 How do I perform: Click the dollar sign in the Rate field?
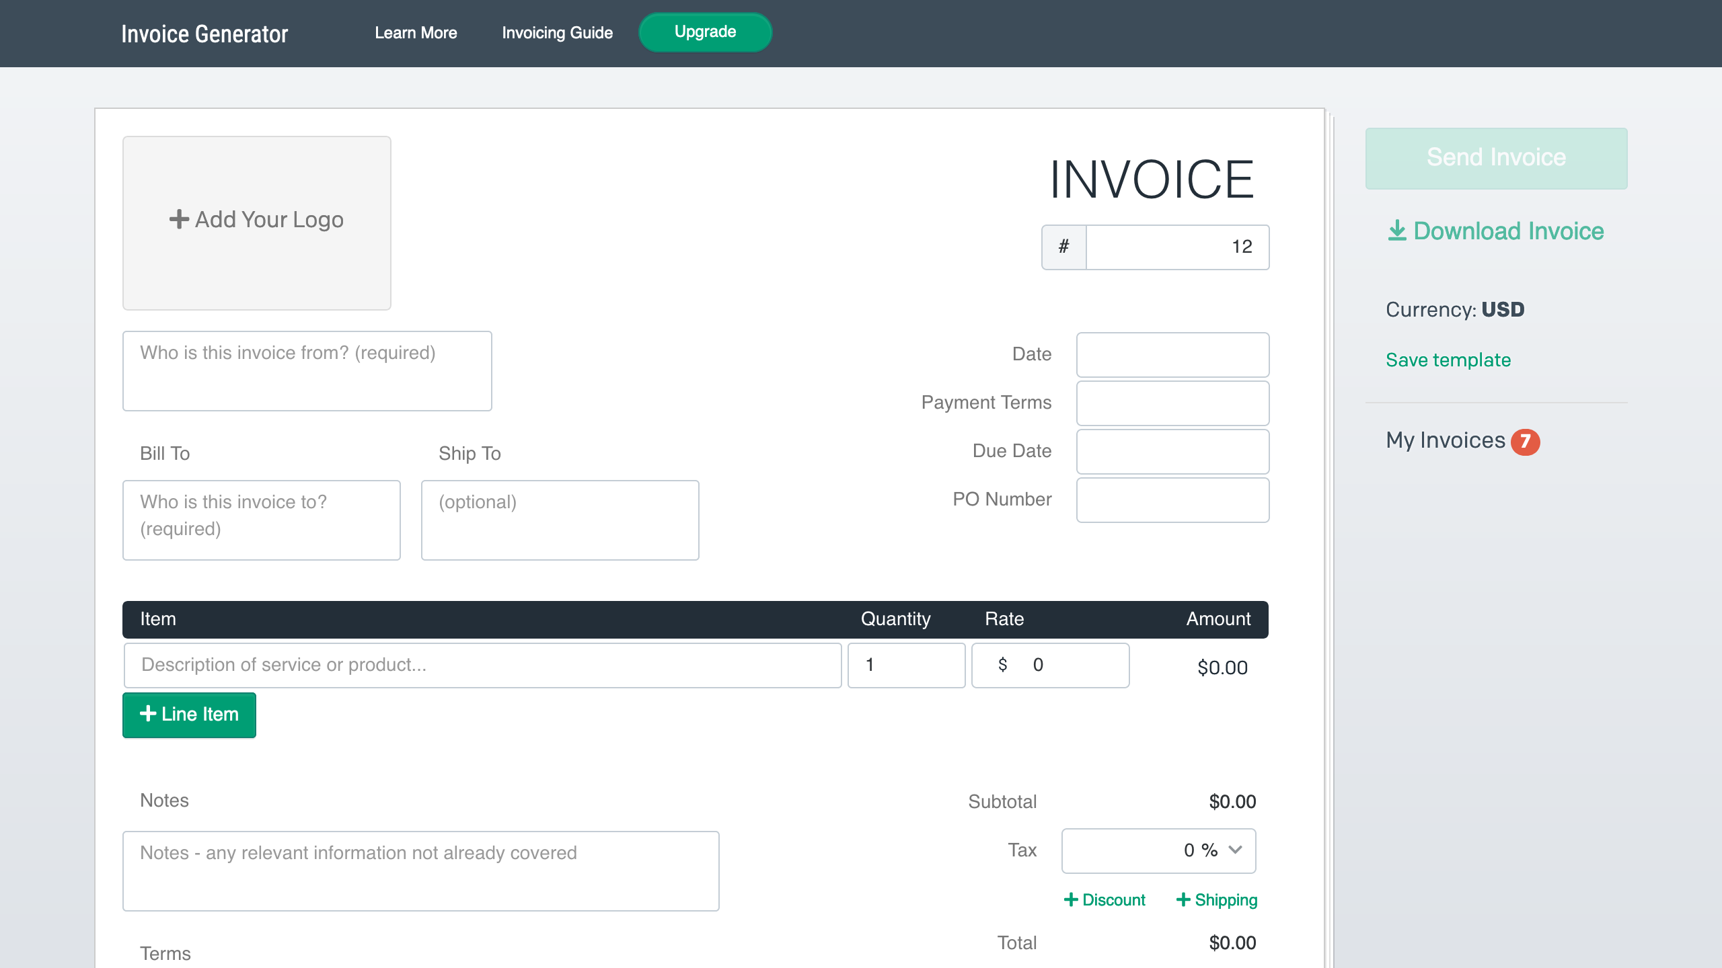coord(1002,665)
